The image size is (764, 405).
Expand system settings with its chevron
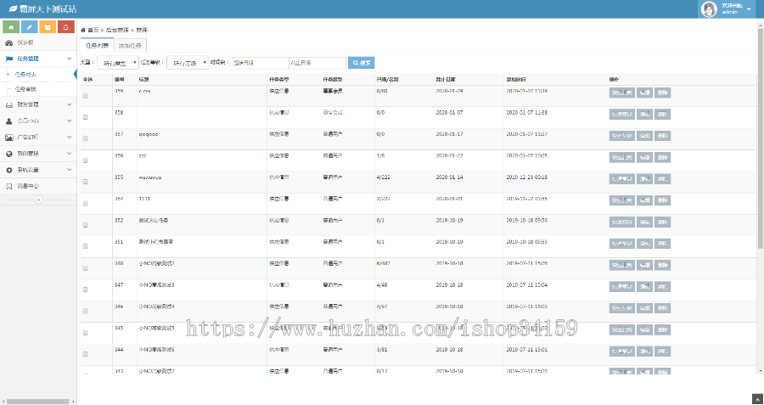coord(70,170)
